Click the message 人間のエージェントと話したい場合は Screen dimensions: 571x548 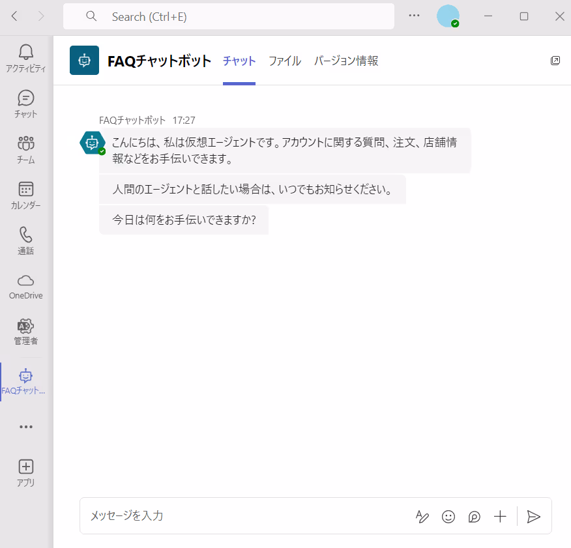coord(252,190)
